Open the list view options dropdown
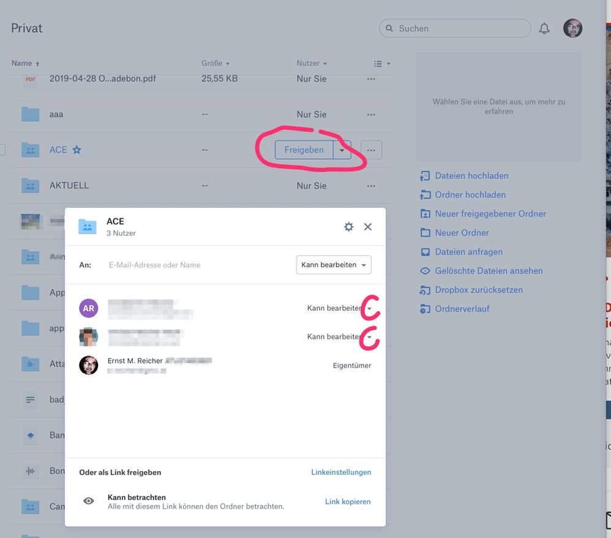The width and height of the screenshot is (611, 538). pos(382,64)
